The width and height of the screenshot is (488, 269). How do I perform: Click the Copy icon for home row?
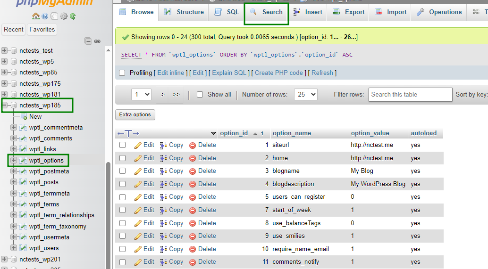click(x=164, y=158)
